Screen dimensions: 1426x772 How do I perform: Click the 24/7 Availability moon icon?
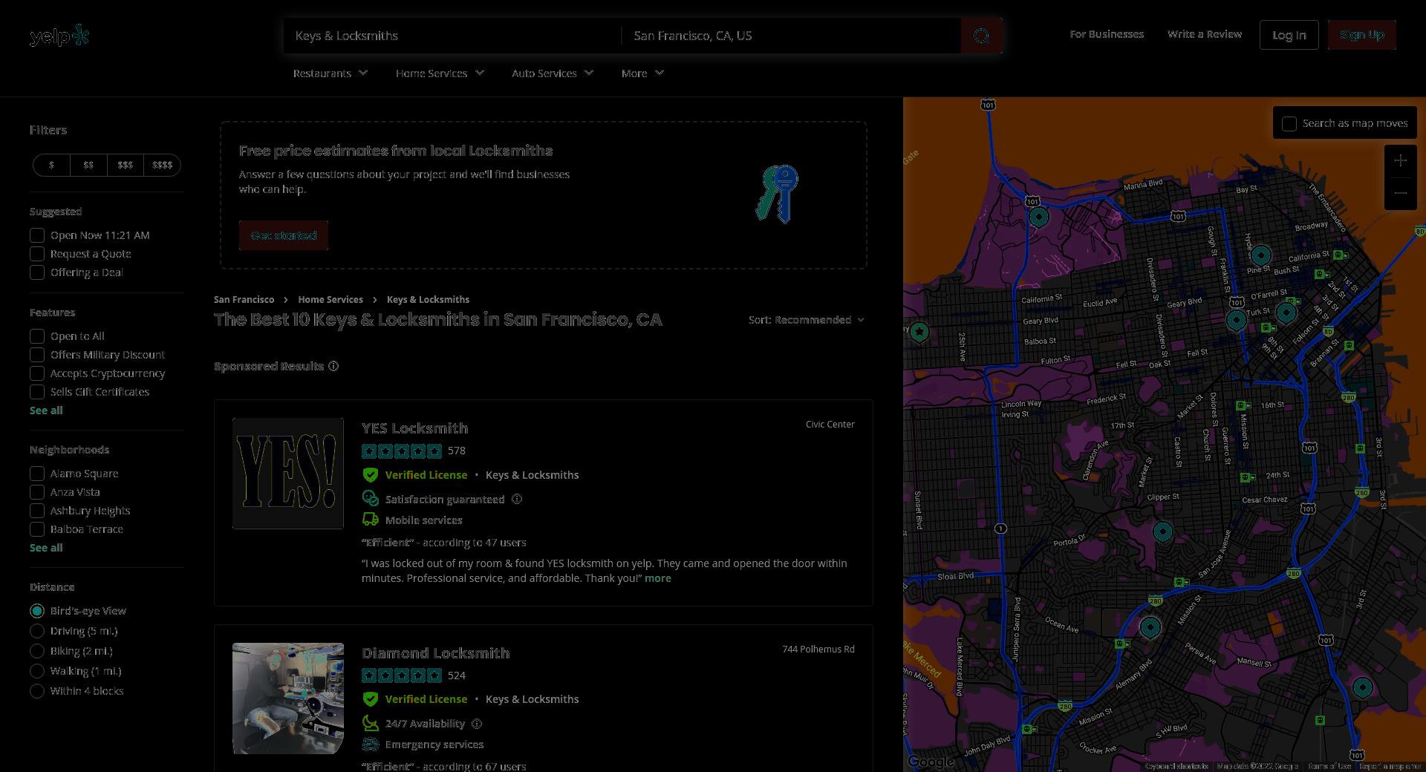click(x=370, y=723)
